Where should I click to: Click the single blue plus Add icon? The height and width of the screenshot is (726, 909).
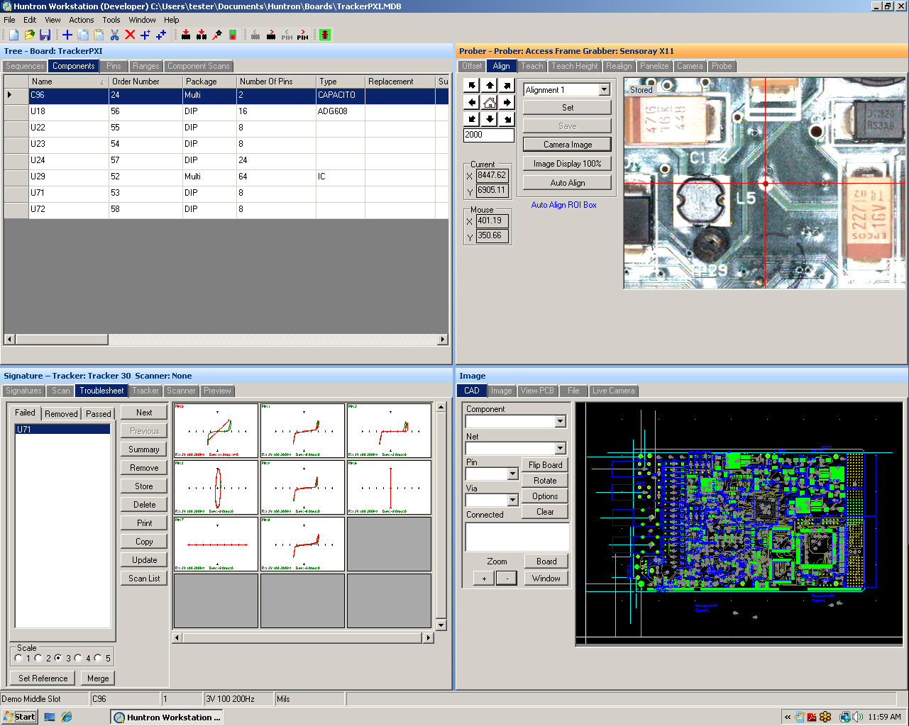click(67, 35)
